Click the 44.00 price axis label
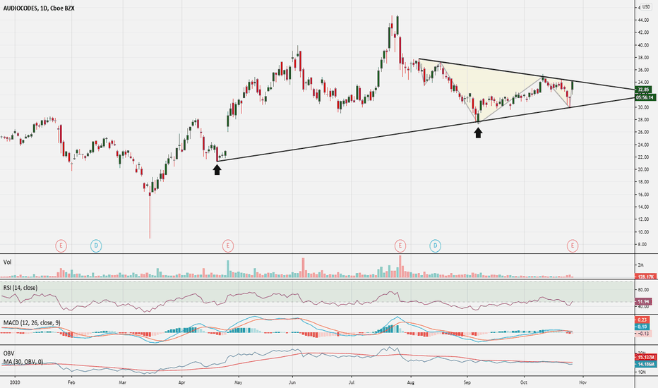The image size is (658, 388). [644, 20]
